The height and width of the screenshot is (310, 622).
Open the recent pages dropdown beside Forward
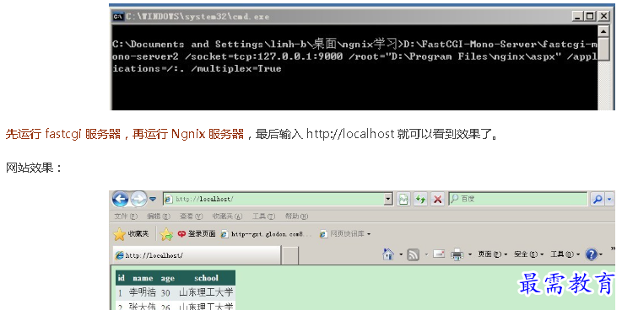(x=153, y=199)
